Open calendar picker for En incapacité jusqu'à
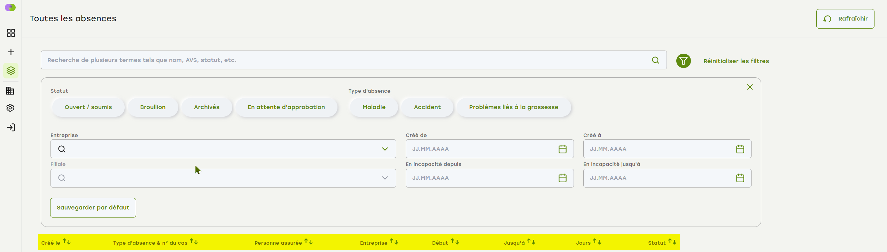 (x=740, y=178)
